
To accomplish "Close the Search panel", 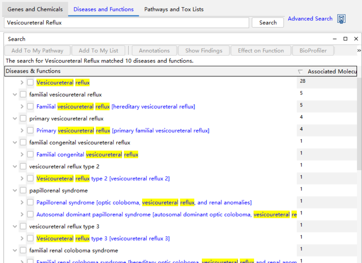I will click(x=356, y=39).
